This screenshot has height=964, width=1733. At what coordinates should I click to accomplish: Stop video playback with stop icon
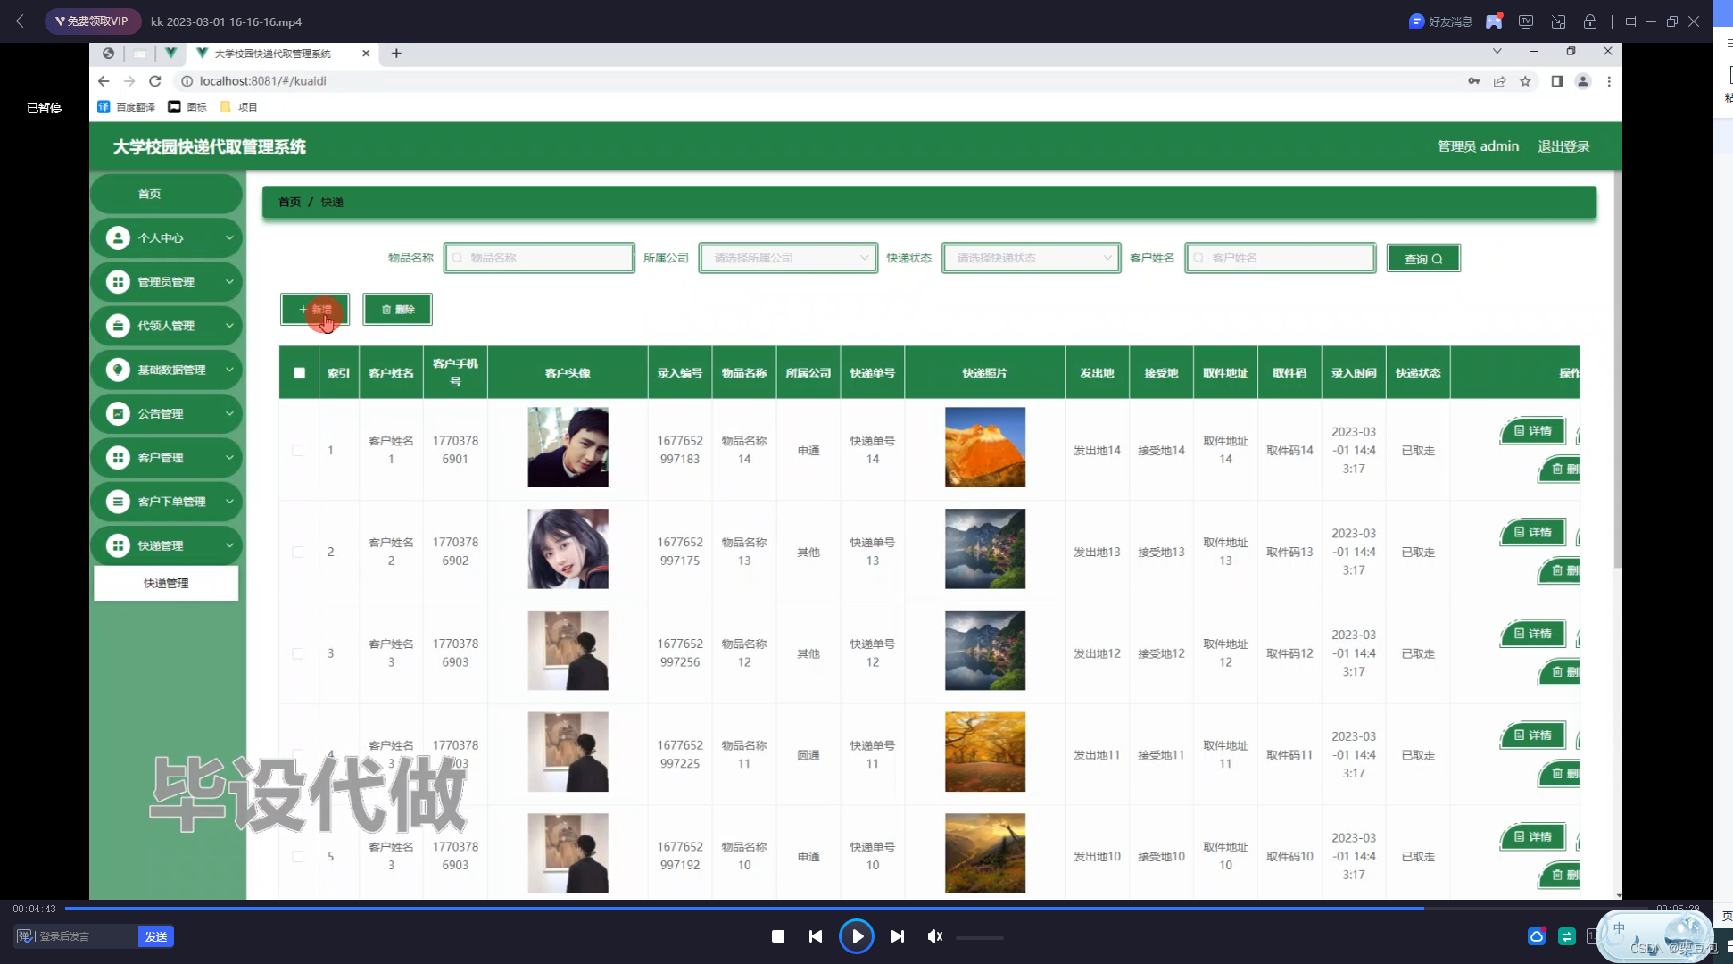coord(778,936)
